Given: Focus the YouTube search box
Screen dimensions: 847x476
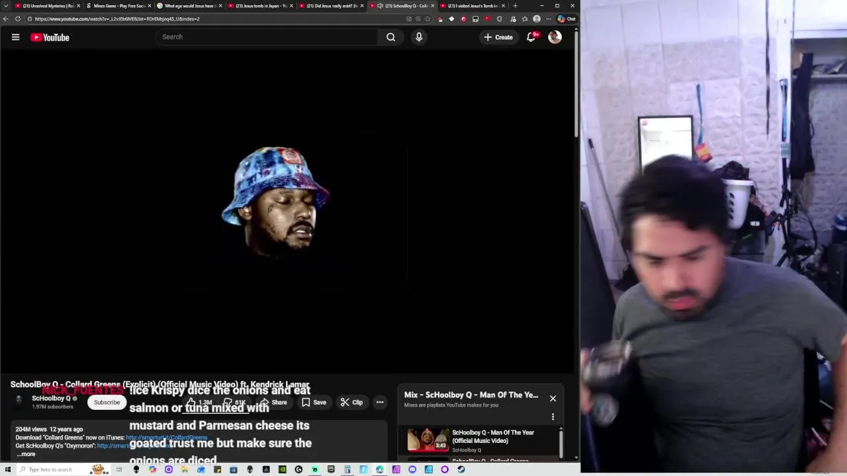Looking at the screenshot, I should 267,37.
